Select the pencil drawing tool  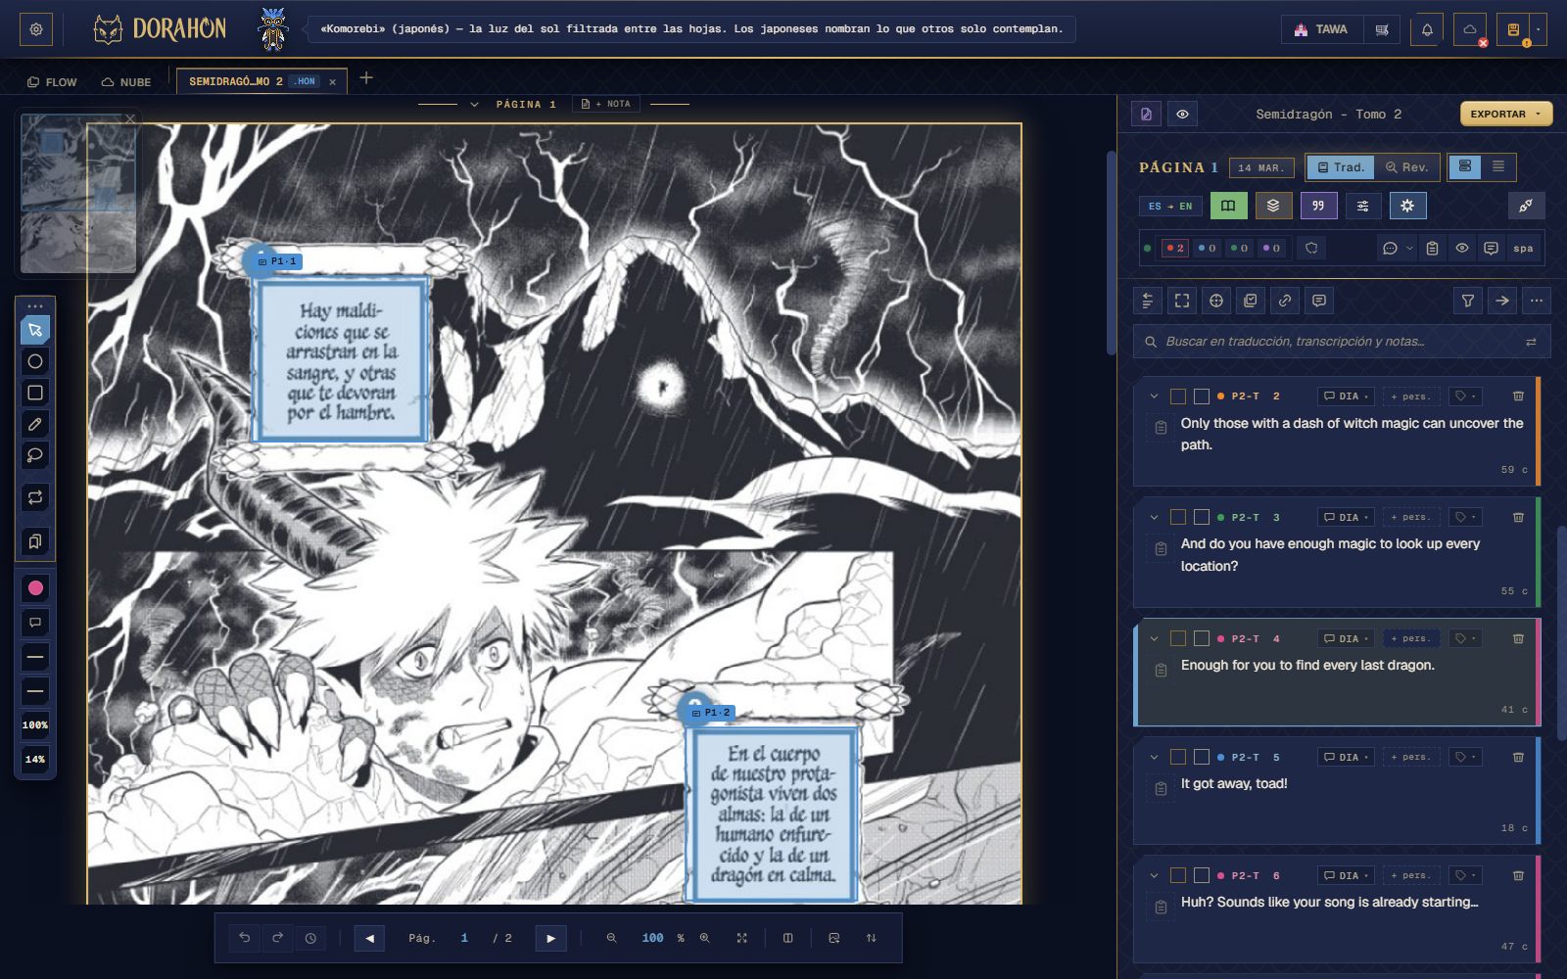tap(35, 424)
